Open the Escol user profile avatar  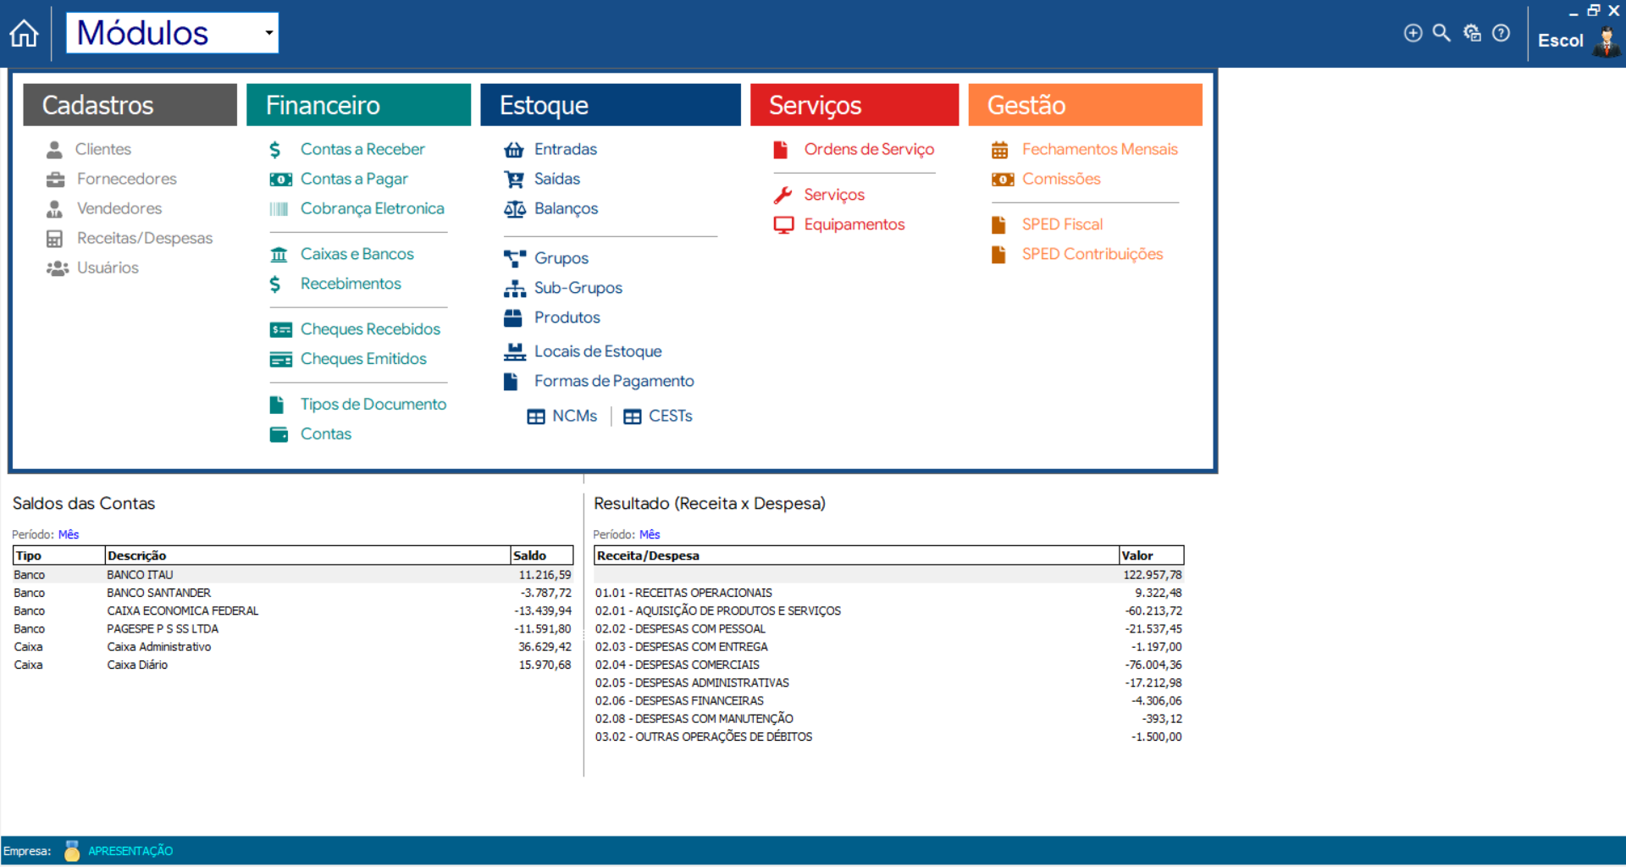(1605, 40)
